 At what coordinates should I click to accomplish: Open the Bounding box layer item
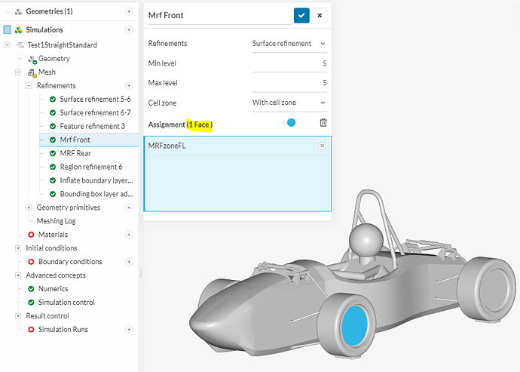coord(96,194)
